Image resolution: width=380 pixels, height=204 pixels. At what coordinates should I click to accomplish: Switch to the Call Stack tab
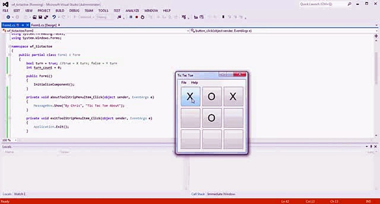point(198,194)
